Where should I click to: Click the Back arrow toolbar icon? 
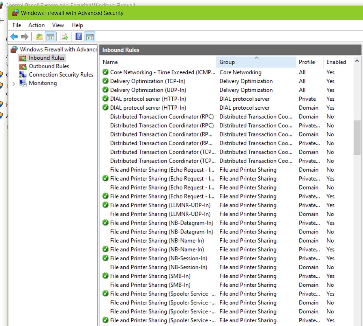point(14,37)
